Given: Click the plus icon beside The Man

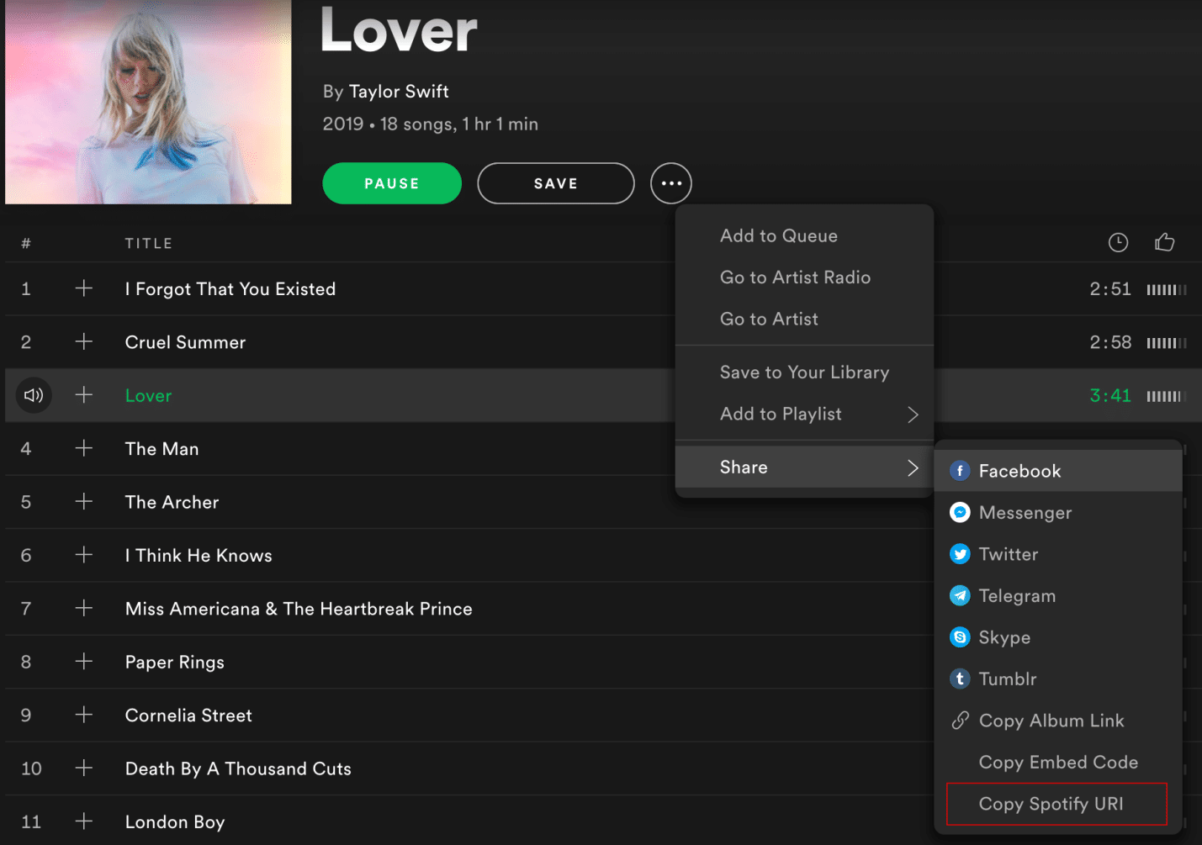Looking at the screenshot, I should coord(84,448).
